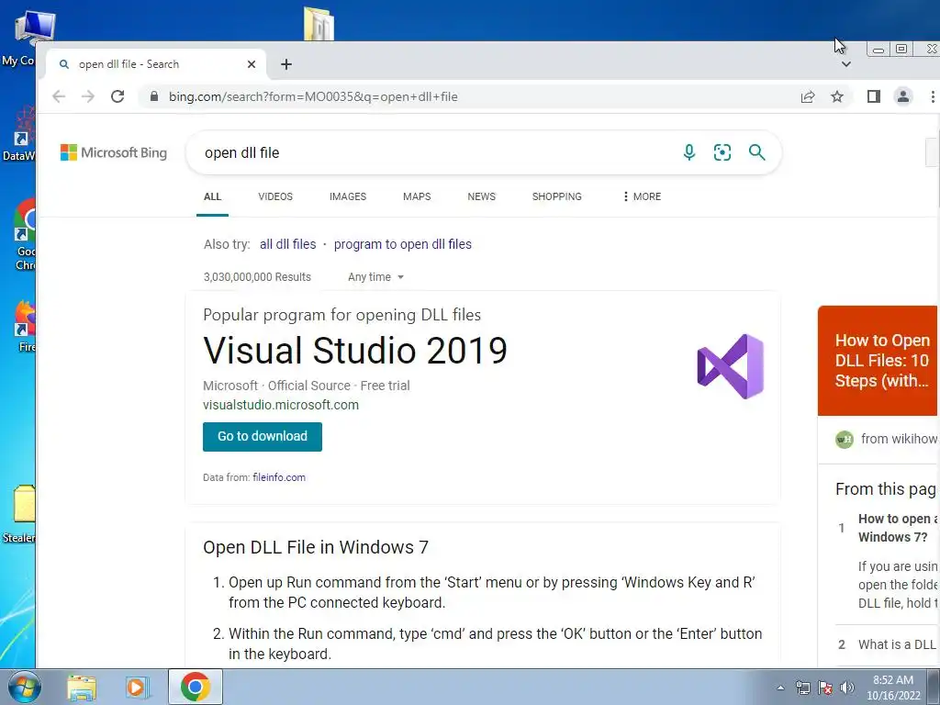
Task: Click the volume speaker tray icon
Action: pyautogui.click(x=846, y=688)
